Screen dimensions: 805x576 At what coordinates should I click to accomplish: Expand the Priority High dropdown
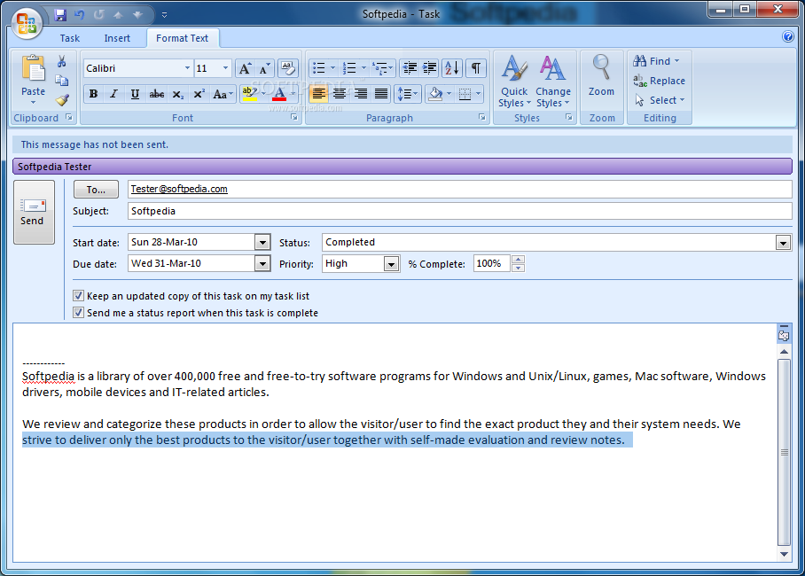(391, 264)
